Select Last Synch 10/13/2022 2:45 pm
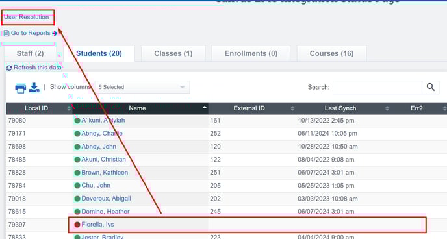 tap(326, 121)
